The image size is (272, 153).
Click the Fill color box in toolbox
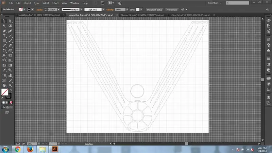coord(5,92)
